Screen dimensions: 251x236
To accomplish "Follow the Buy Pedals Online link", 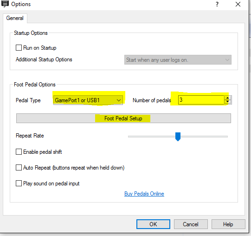I will point(144,194).
